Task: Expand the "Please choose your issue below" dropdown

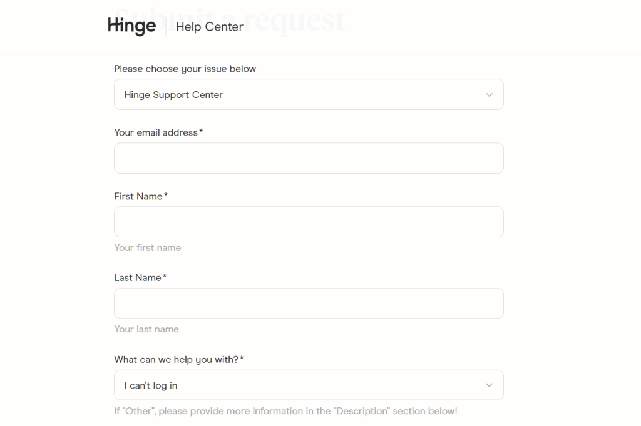Action: 309,94
